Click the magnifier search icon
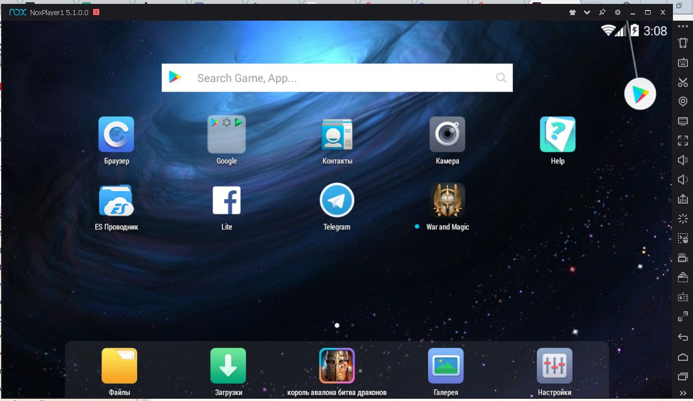Screen dimensions: 693x401 coord(501,78)
